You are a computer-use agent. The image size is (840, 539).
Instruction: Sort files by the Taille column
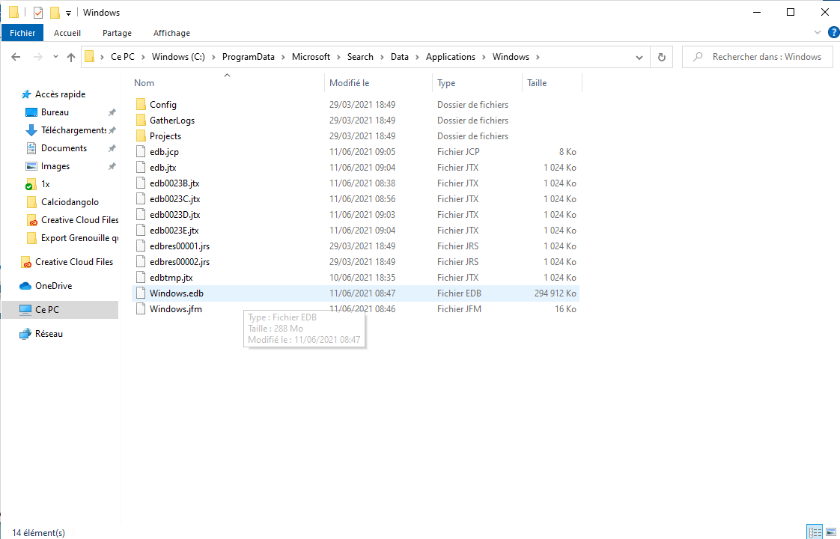click(537, 83)
